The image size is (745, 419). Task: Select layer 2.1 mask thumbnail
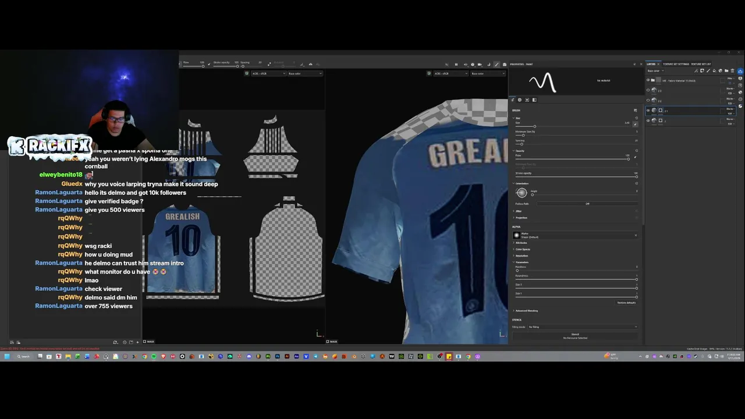coord(661,111)
